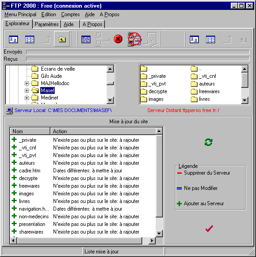This screenshot has height=257, width=256.
Task: Click the red cancel transfer icon
Action: 118,39
